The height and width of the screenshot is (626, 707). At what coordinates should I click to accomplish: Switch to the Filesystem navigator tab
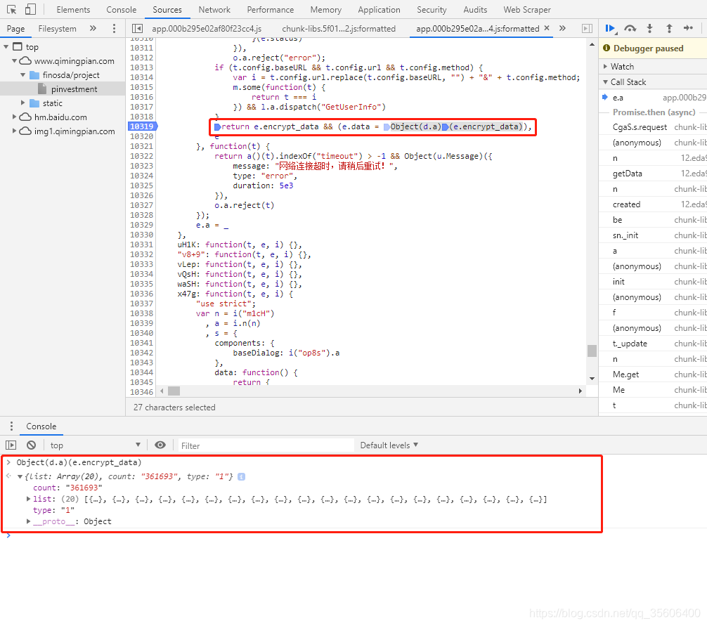tap(57, 28)
